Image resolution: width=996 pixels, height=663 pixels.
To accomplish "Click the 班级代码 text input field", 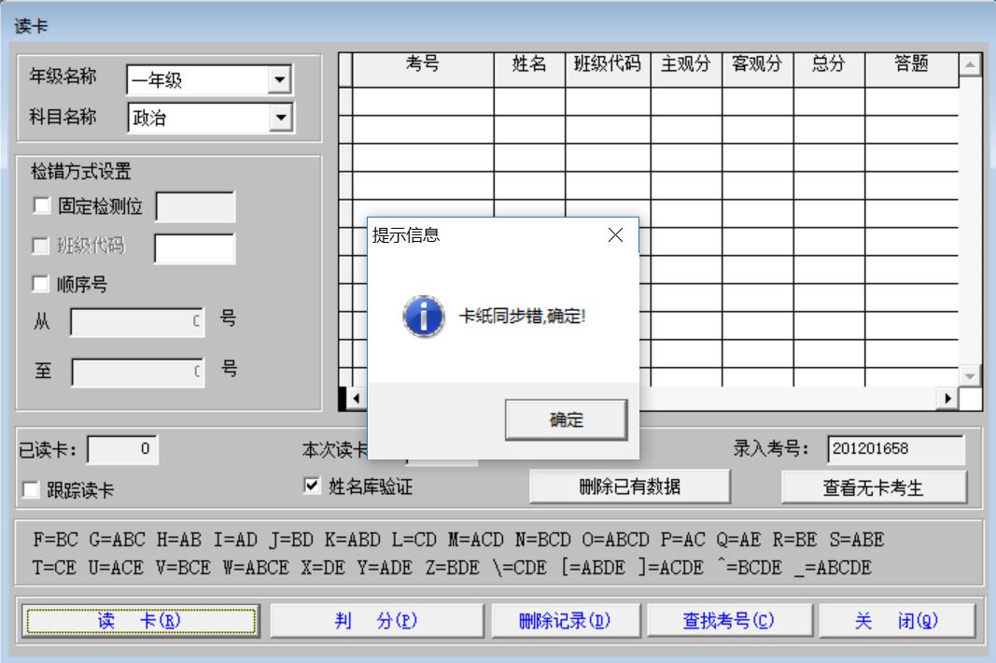I will click(194, 247).
